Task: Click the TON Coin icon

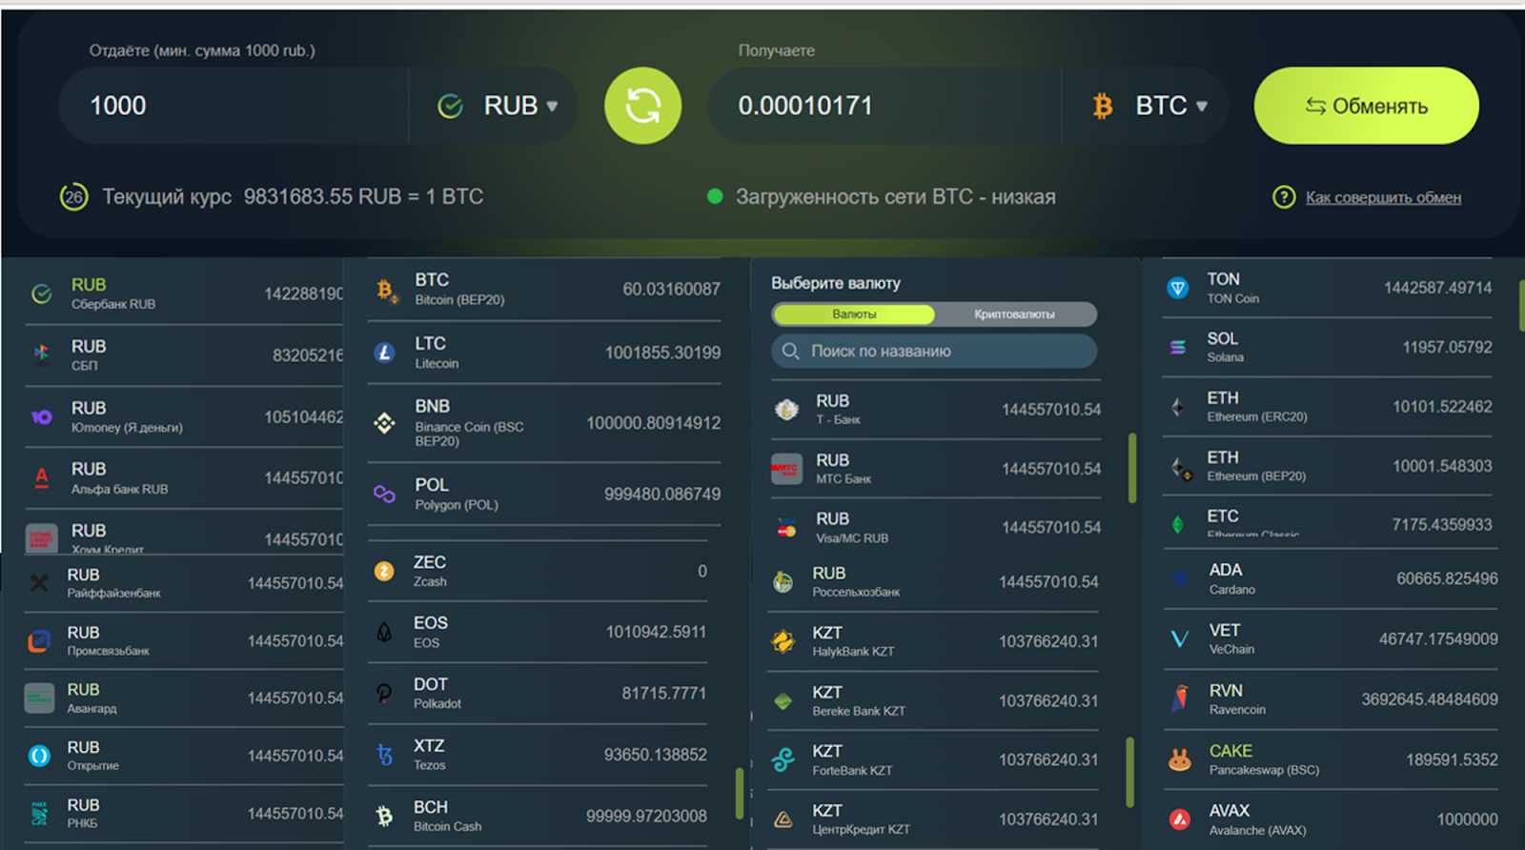Action: 1178,287
